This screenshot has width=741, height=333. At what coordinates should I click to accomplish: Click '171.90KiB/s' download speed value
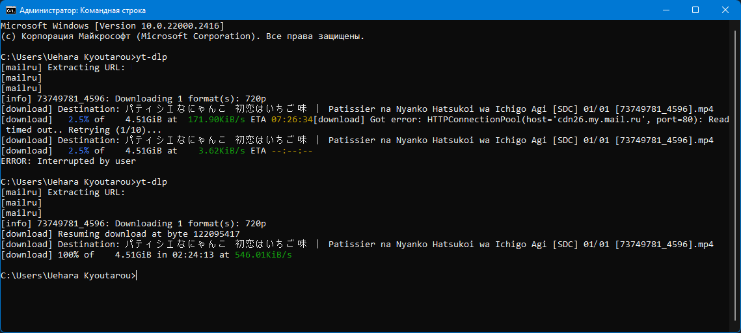pyautogui.click(x=217, y=120)
